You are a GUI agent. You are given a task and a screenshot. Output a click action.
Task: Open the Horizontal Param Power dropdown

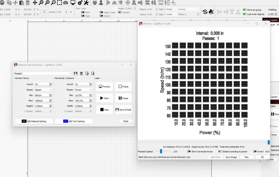83,90
